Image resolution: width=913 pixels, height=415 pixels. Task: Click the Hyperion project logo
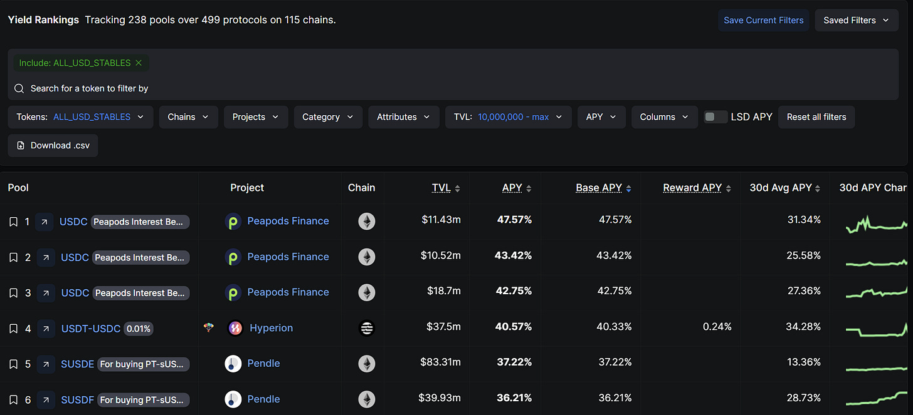click(x=236, y=328)
